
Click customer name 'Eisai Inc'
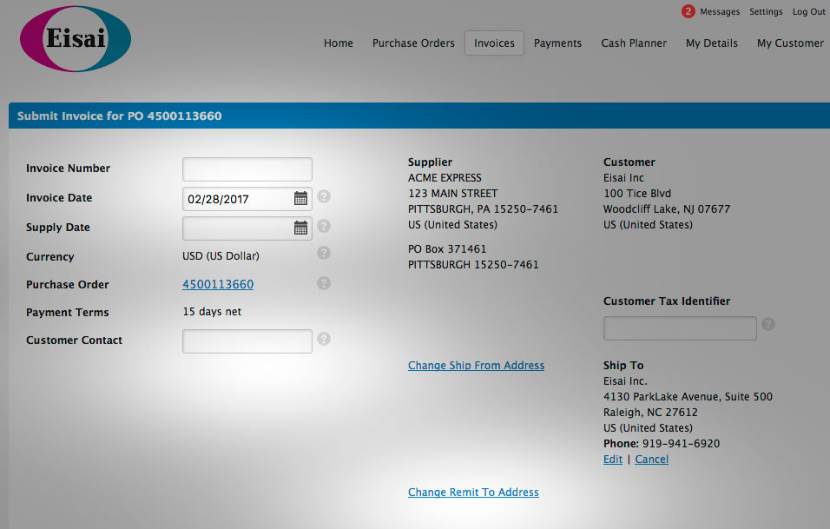pyautogui.click(x=623, y=178)
